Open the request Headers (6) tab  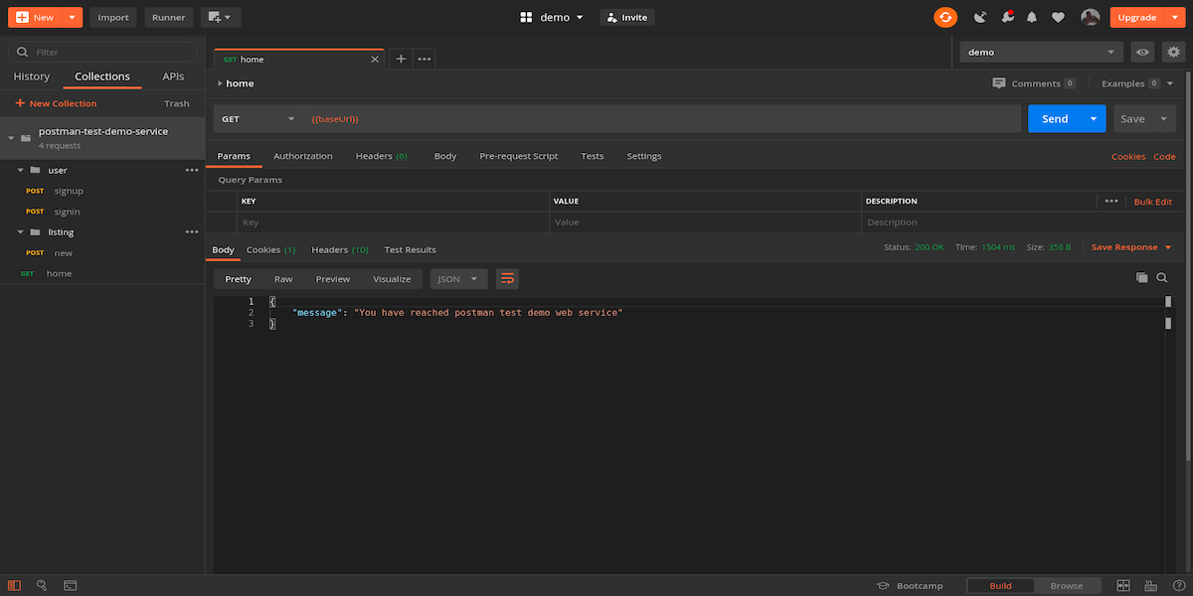tap(382, 156)
